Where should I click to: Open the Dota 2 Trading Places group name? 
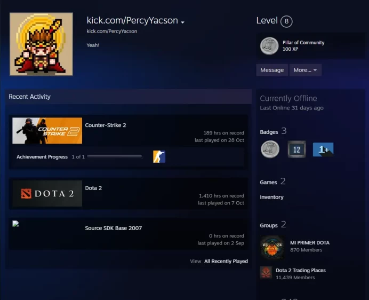click(x=301, y=270)
